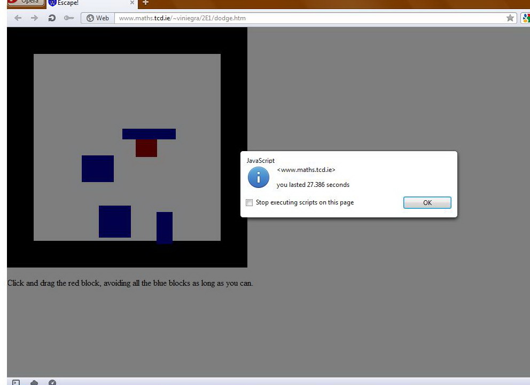The height and width of the screenshot is (385, 530).
Task: Open Opera Link cloud icon in status bar
Action: 34,382
